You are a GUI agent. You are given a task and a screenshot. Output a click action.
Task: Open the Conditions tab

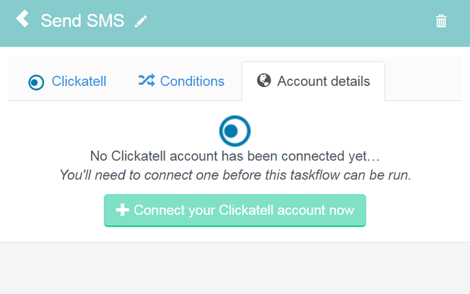[x=192, y=81]
